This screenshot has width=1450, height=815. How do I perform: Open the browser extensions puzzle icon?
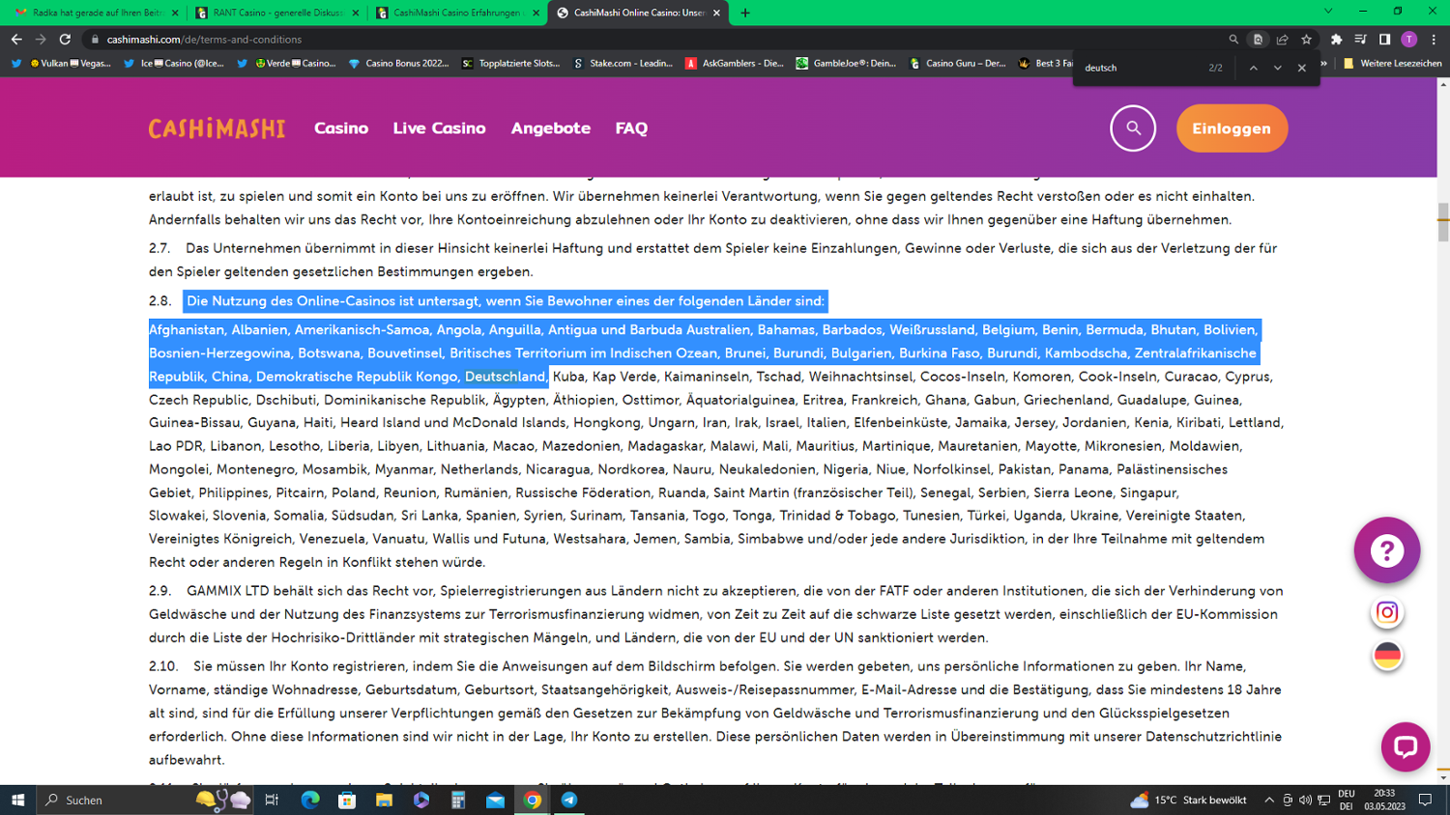tap(1336, 40)
